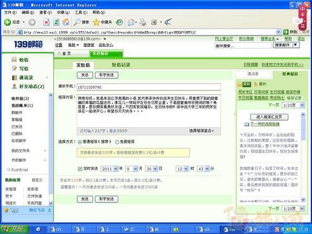
Task: Click the 下一页 next page link at top
Action: (x=274, y=105)
